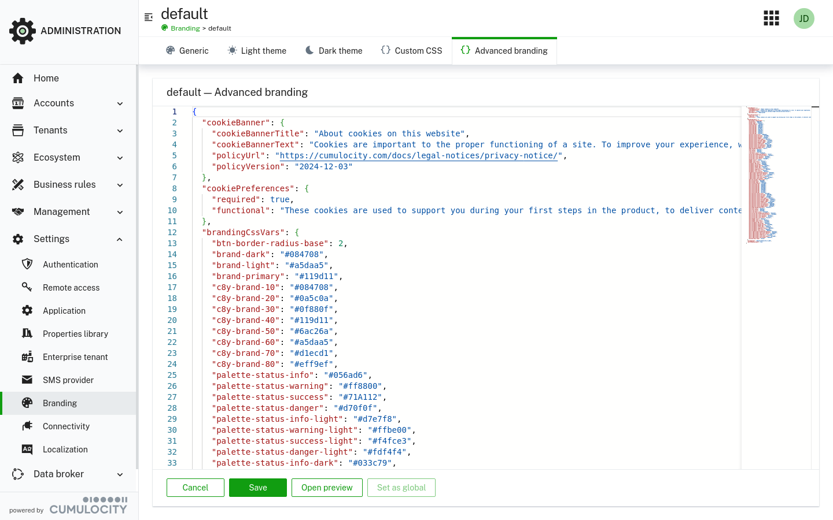
Task: Click the code editor minimap
Action: (775, 173)
